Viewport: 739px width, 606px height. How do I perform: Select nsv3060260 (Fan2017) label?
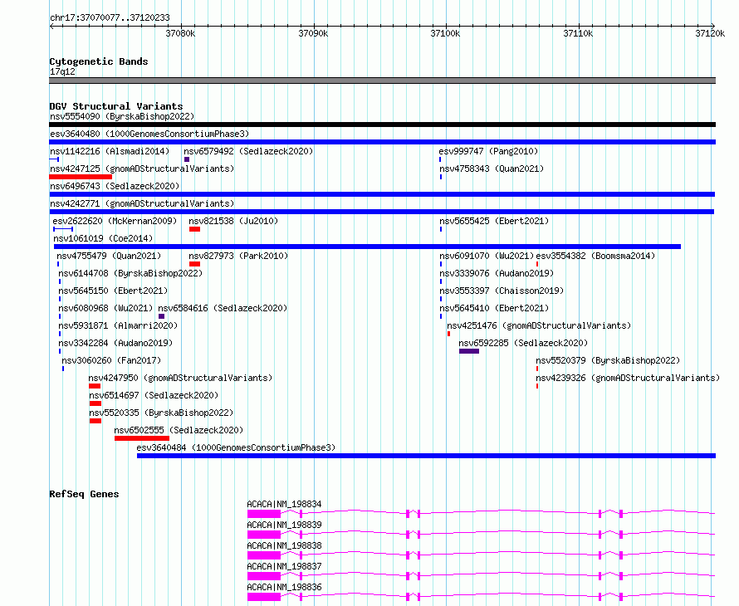point(111,360)
